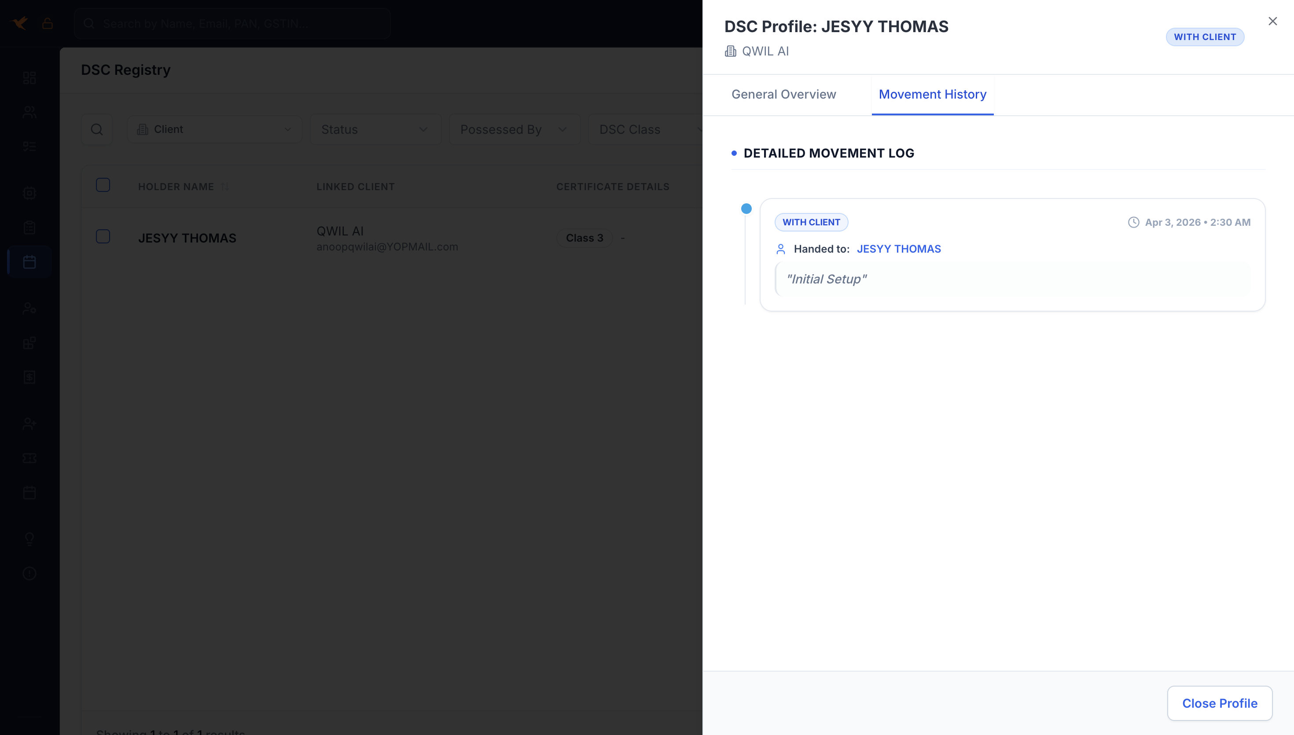Tick the JESYY THOMAS row checkbox
1294x735 pixels.
click(x=103, y=236)
